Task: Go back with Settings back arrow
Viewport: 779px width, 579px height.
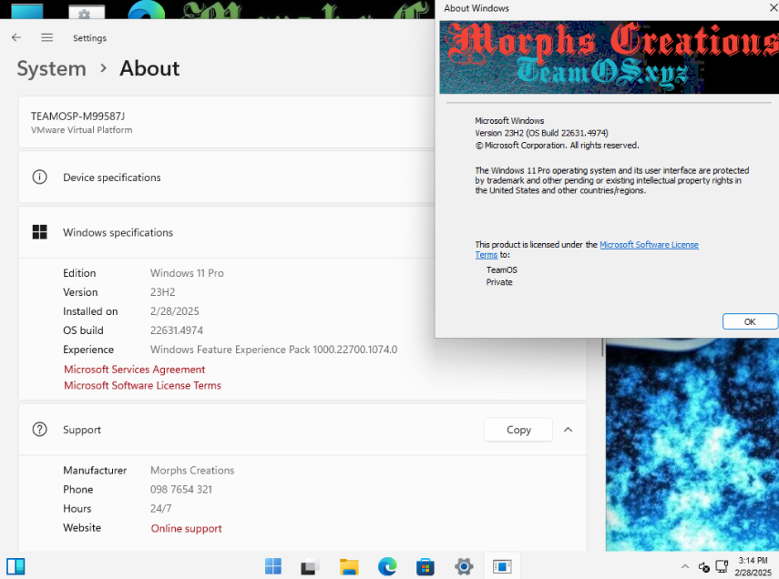Action: coord(16,37)
